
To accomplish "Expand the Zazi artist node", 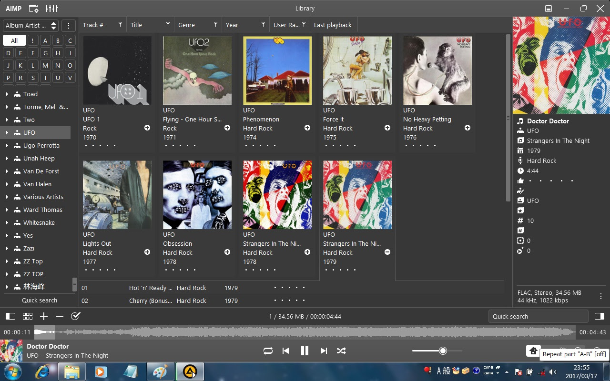I will point(7,249).
